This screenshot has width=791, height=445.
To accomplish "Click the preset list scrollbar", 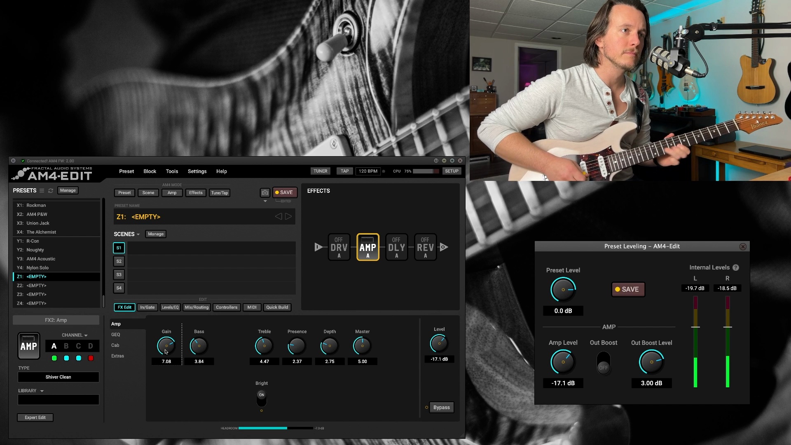I will point(103,301).
